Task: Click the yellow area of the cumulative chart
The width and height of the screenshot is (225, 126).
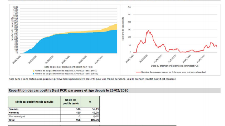Action: click(x=112, y=27)
